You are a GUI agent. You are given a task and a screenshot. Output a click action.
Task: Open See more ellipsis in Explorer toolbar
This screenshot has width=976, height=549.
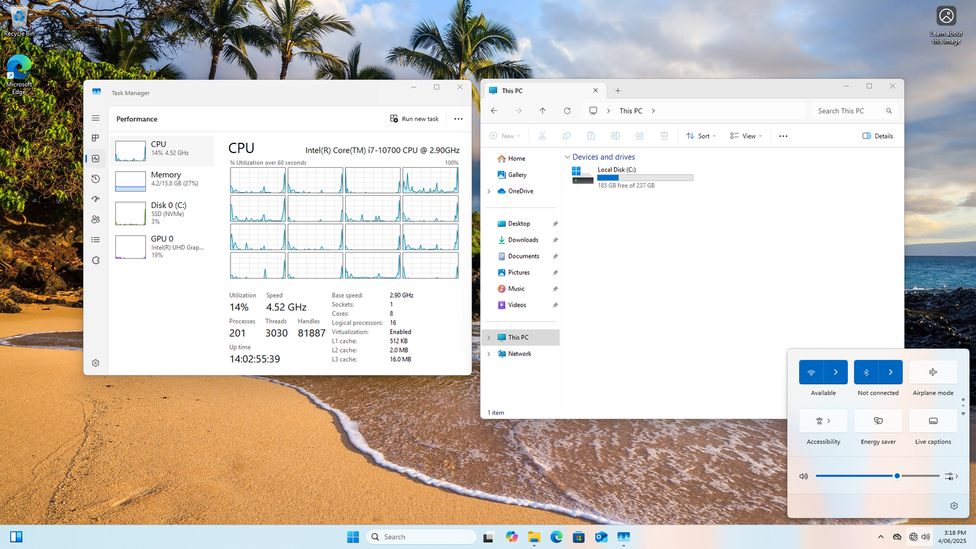point(783,136)
